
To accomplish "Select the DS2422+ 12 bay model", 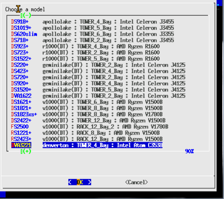I will click(88, 120).
